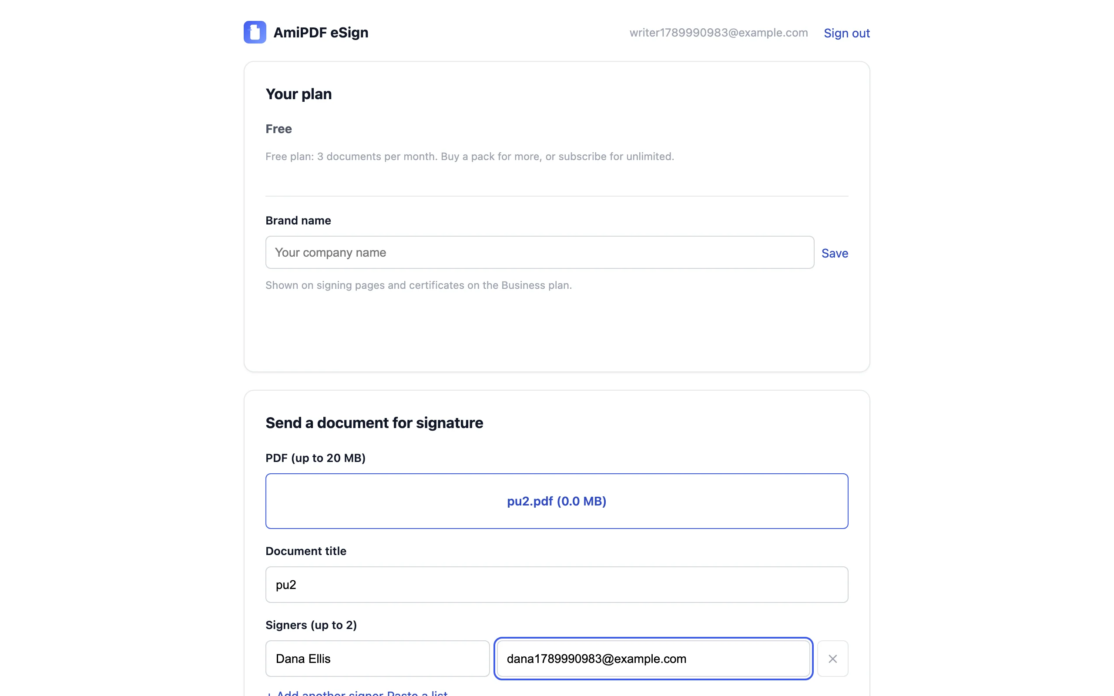Image resolution: width=1114 pixels, height=696 pixels.
Task: Click the Free plan documents-per-month description
Action: (x=470, y=157)
